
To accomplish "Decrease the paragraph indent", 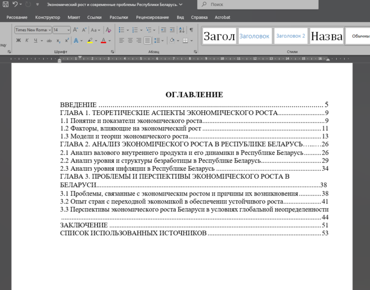I will pyautogui.click(x=163, y=30).
